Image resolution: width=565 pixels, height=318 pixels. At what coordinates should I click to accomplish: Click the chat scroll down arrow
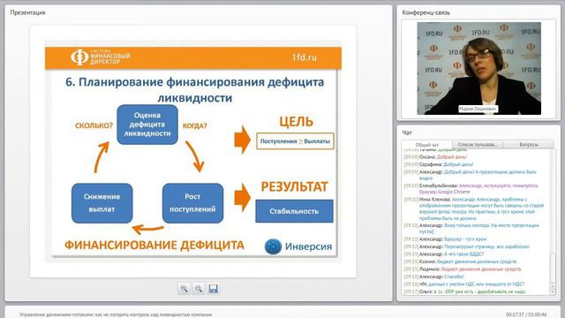pos(553,291)
